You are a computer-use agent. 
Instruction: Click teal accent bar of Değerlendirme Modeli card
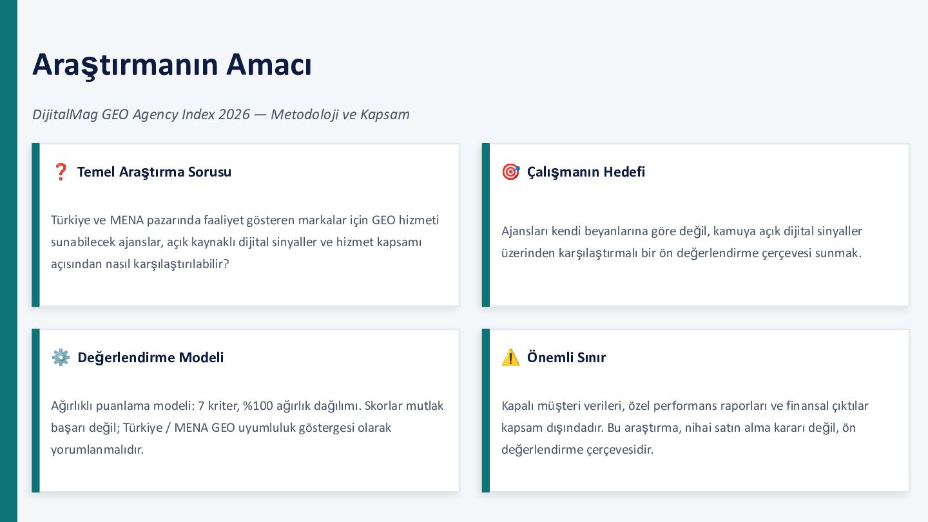[x=35, y=411]
